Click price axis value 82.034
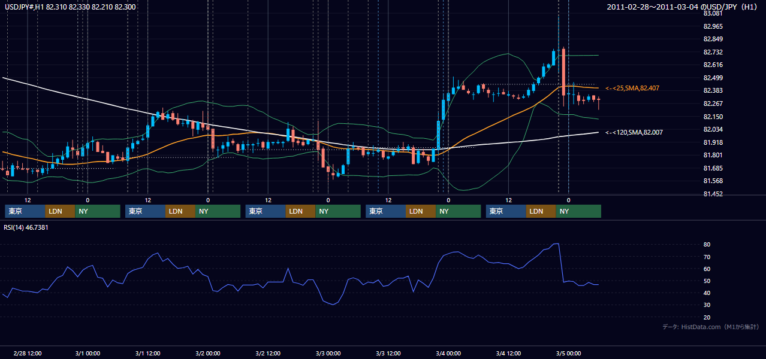 click(713, 129)
